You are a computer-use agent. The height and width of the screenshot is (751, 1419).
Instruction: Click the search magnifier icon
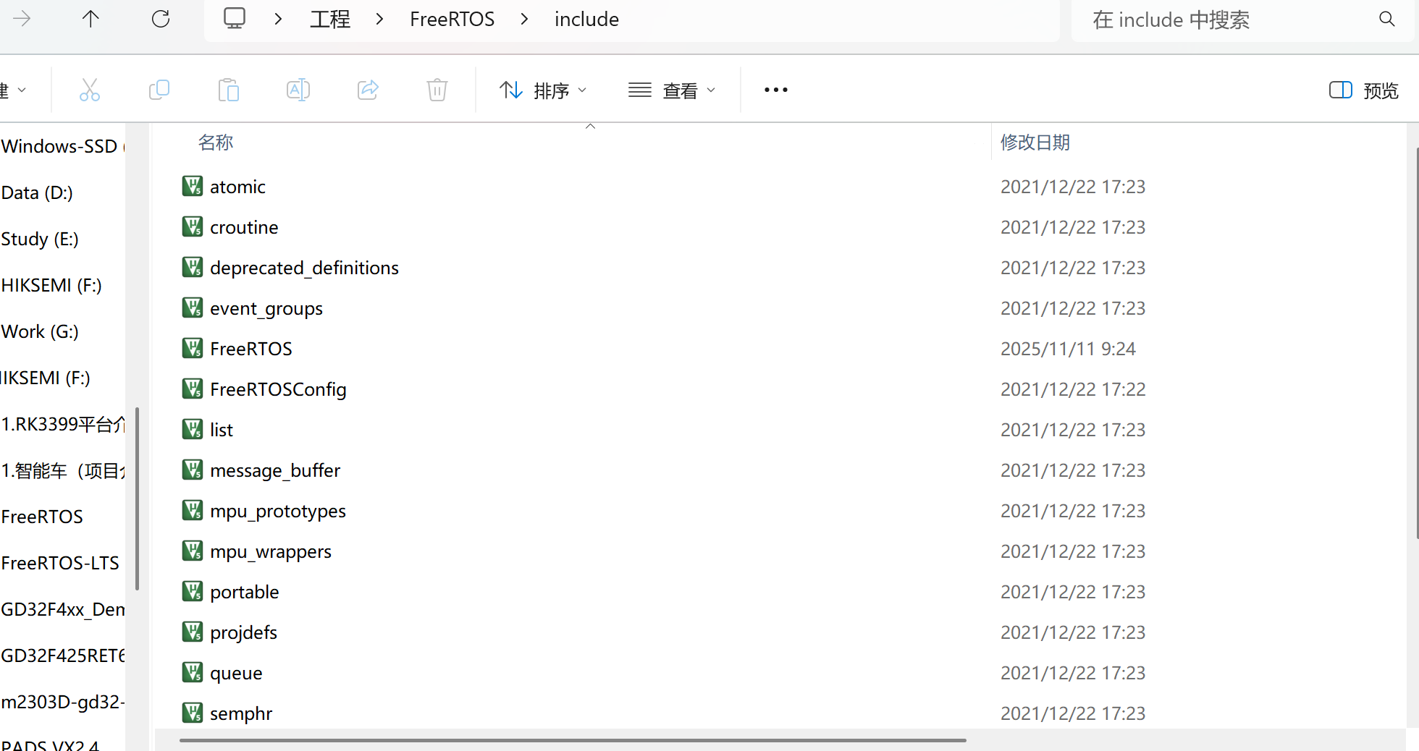click(1386, 20)
